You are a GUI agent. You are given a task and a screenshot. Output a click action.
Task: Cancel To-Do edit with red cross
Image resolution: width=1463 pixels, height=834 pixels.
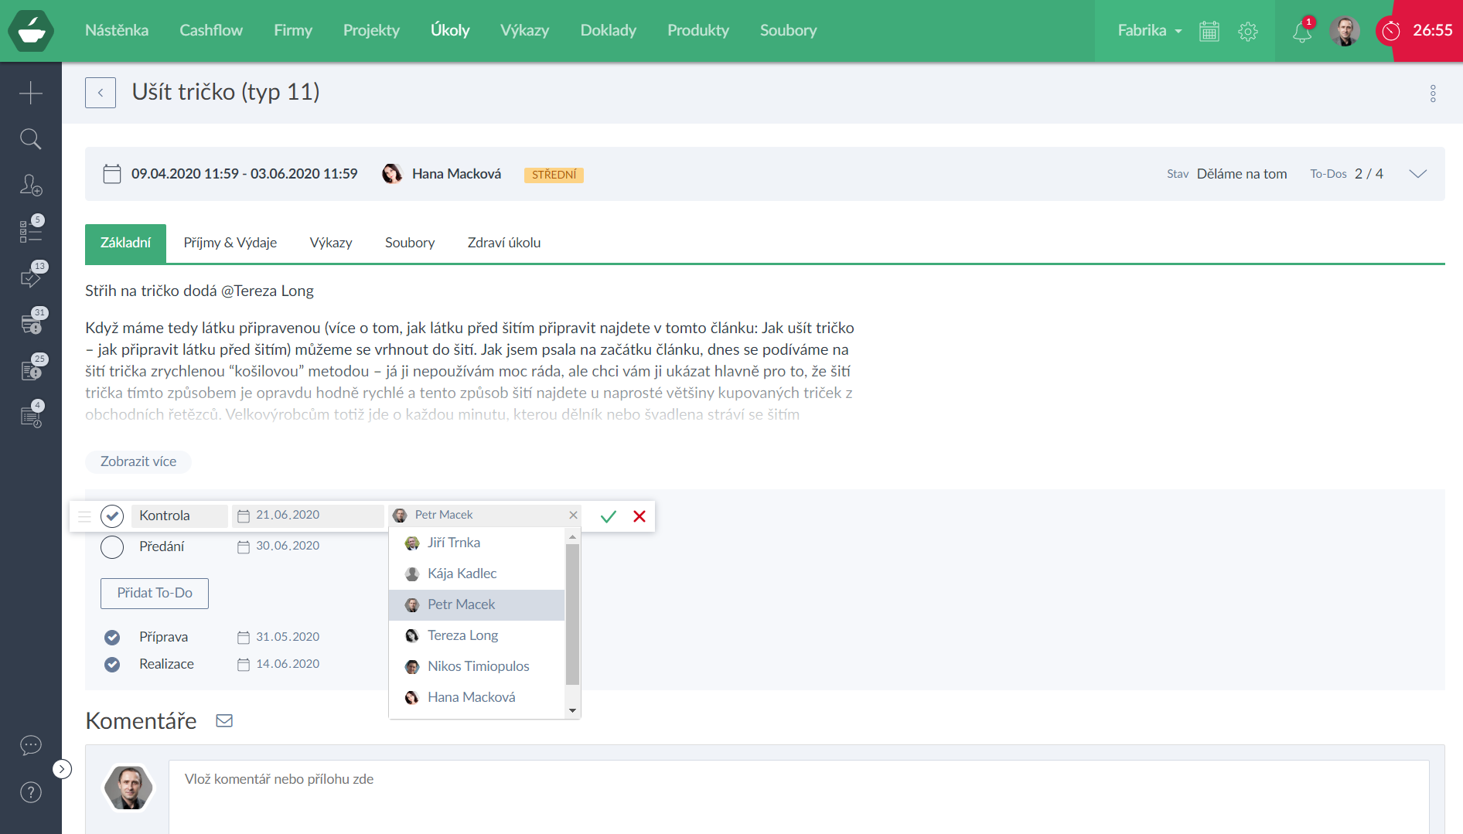639,516
